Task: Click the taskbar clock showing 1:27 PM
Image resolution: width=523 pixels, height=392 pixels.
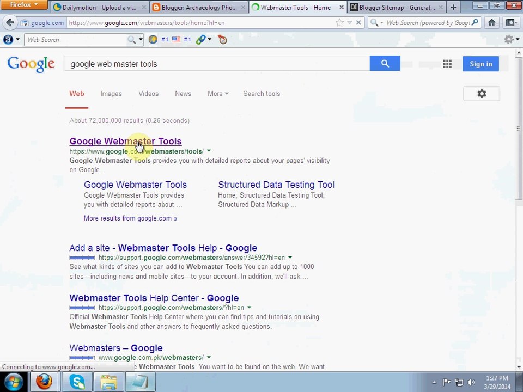Action: tap(497, 382)
